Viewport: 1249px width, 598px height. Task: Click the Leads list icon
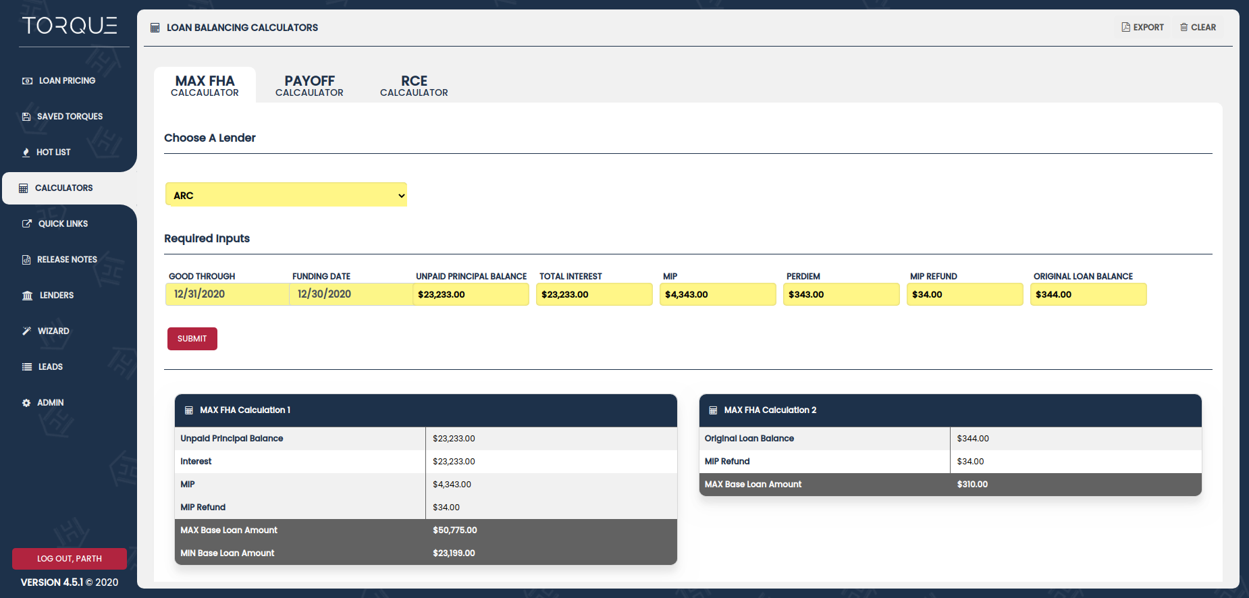pyautogui.click(x=27, y=367)
